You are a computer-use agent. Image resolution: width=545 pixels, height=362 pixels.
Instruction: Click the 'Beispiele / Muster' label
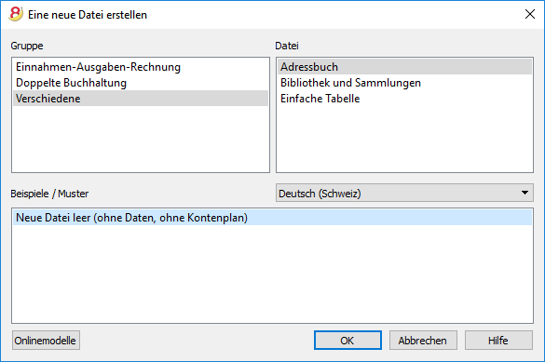click(x=49, y=194)
